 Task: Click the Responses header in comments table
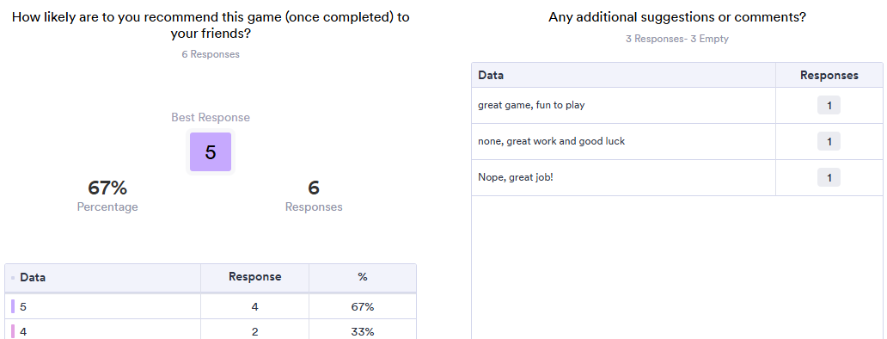[x=829, y=75]
